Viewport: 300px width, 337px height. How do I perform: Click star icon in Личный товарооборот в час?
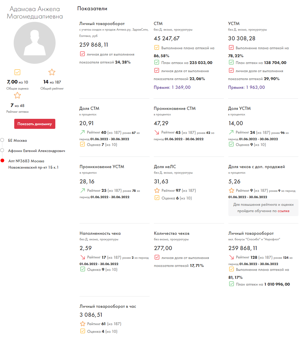pyautogui.click(x=82, y=324)
